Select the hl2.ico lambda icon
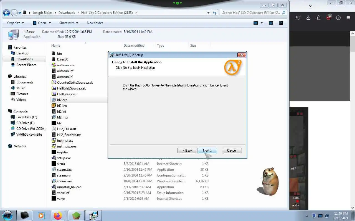 click(x=54, y=106)
